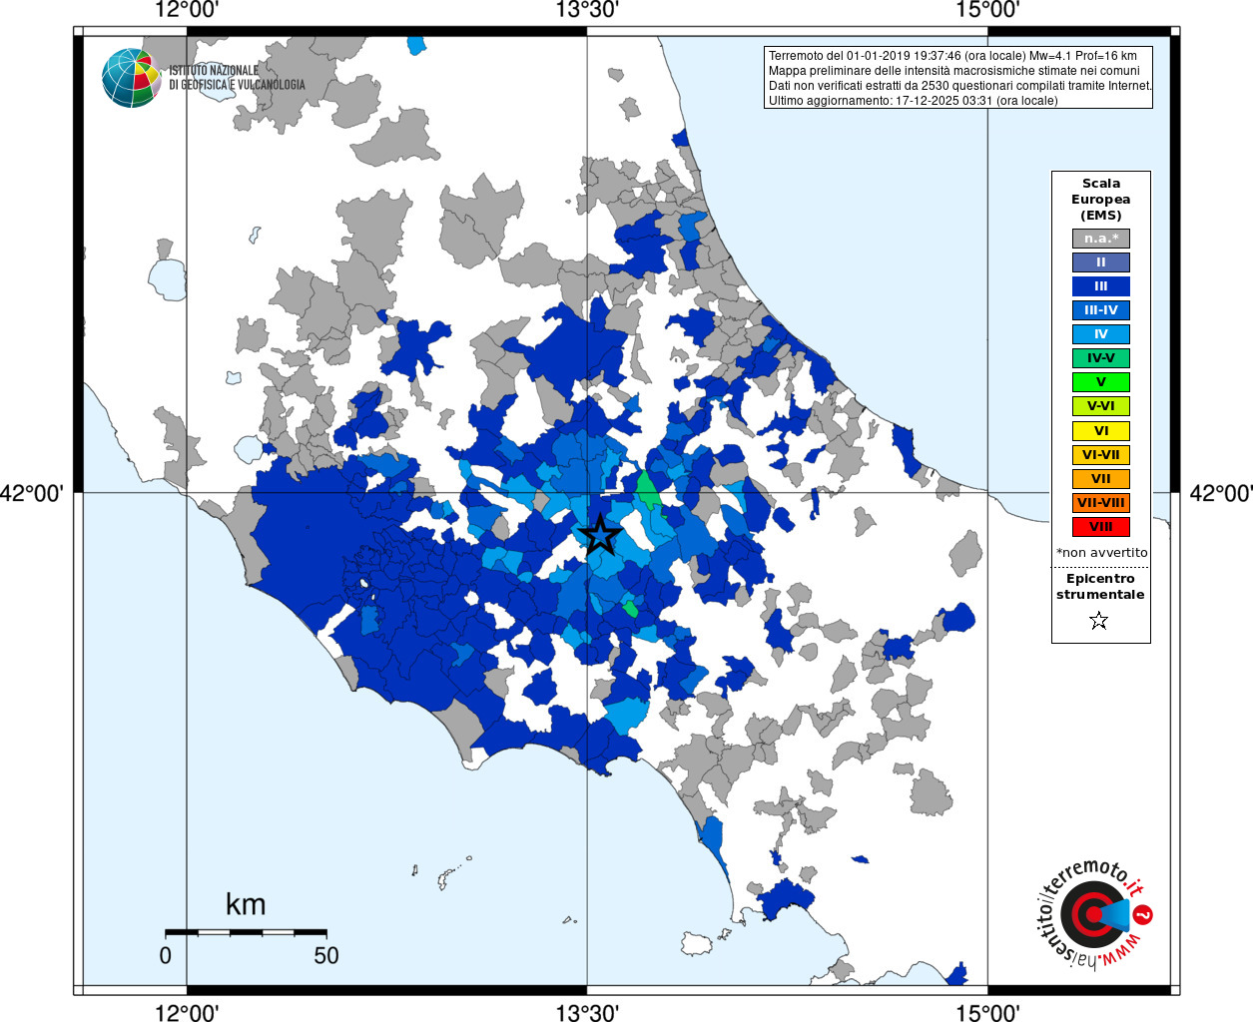Image resolution: width=1253 pixels, height=1022 pixels.
Task: Click the bottom 12°00' longitude label
Action: [x=187, y=1012]
